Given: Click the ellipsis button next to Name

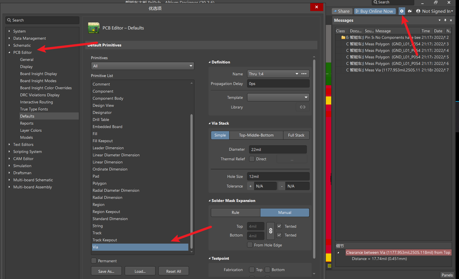Looking at the screenshot, I should pos(304,74).
